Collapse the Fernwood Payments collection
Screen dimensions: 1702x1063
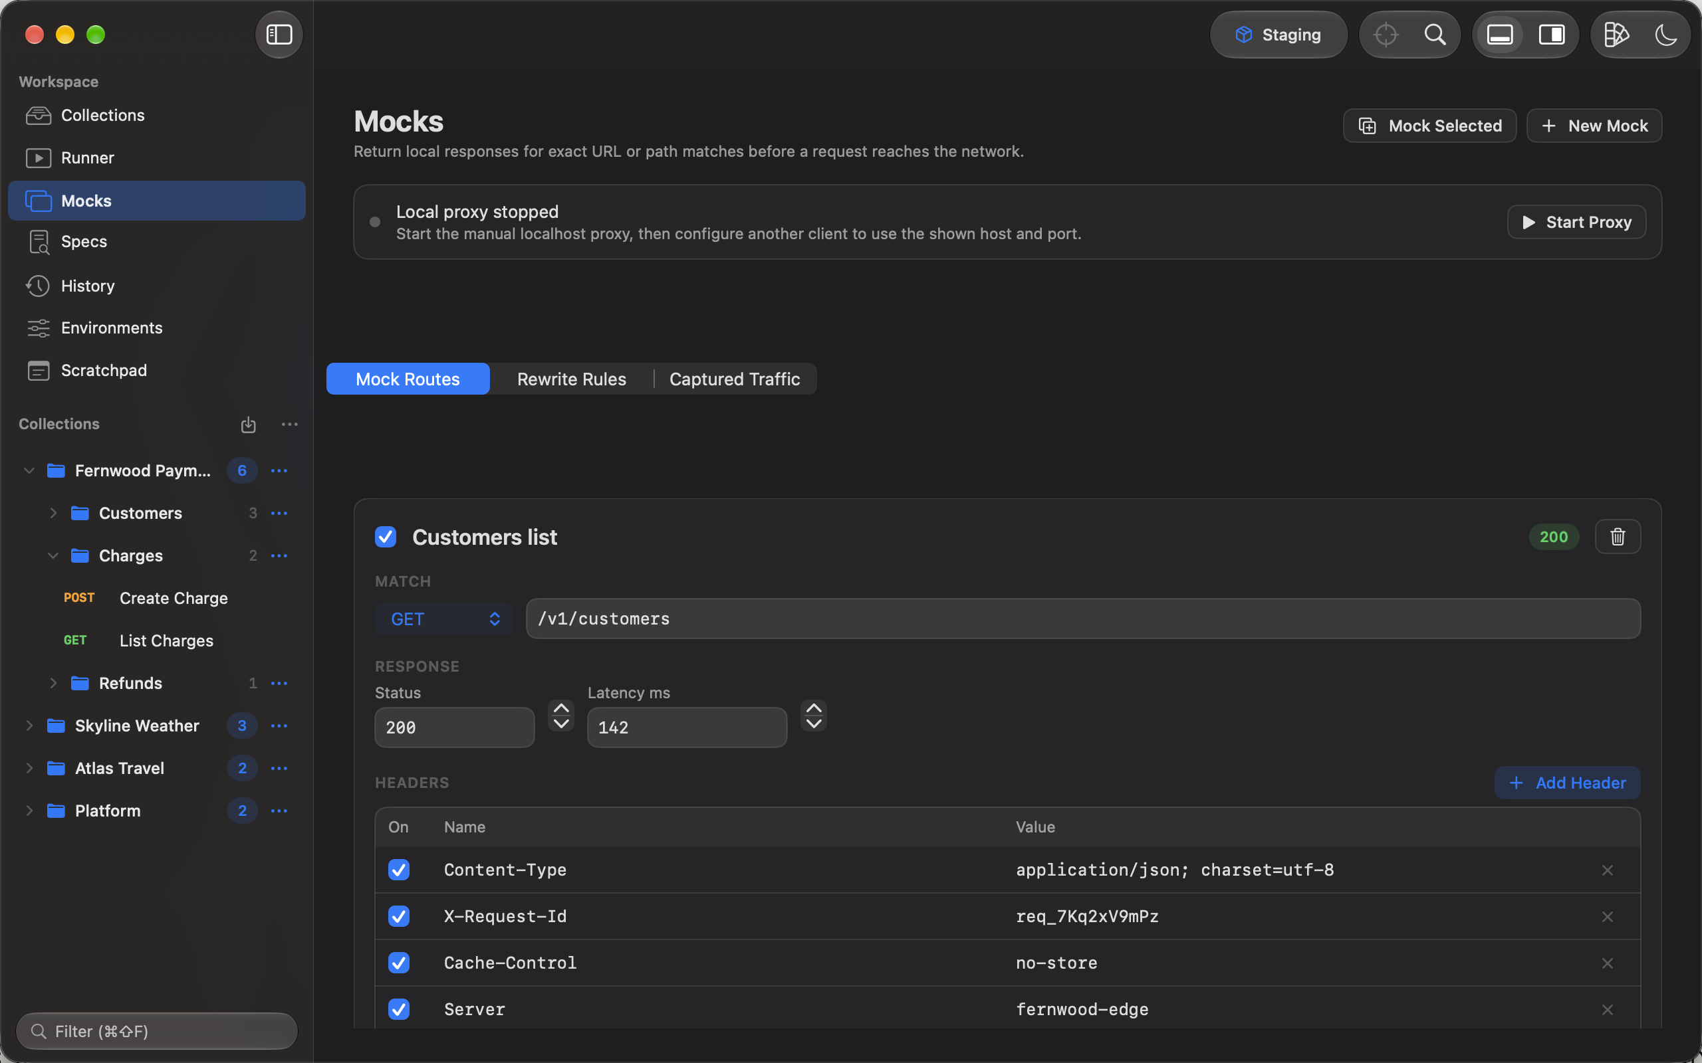point(29,470)
